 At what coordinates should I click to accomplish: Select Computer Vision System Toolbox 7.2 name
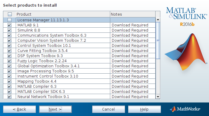point(52,41)
